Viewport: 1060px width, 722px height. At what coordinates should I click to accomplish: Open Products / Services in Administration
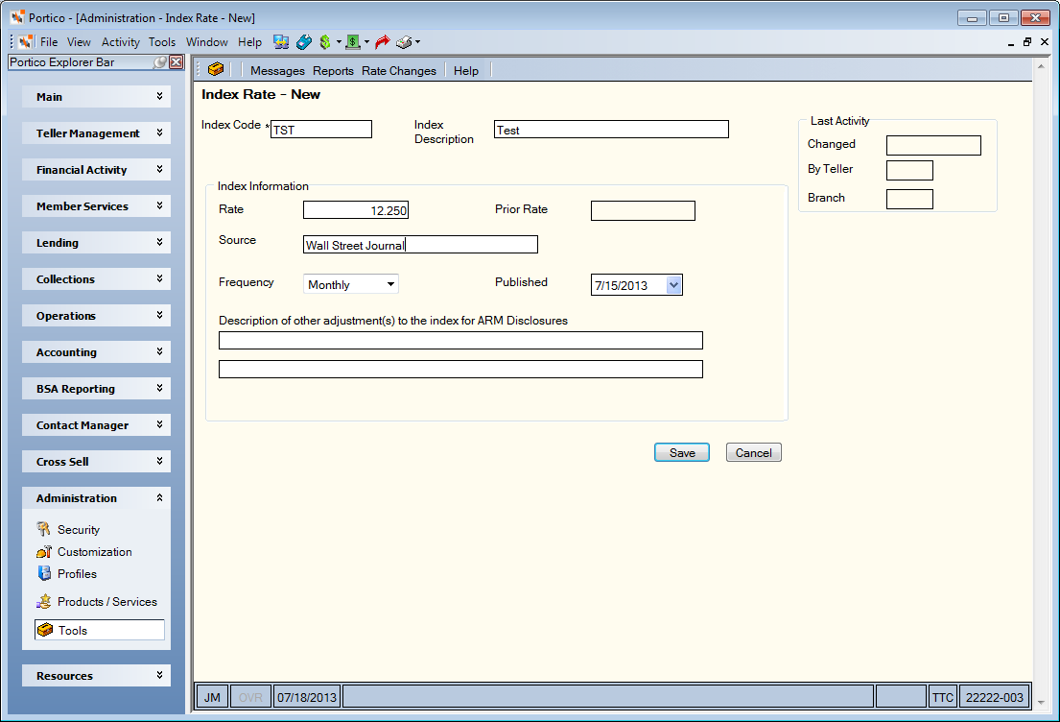106,602
